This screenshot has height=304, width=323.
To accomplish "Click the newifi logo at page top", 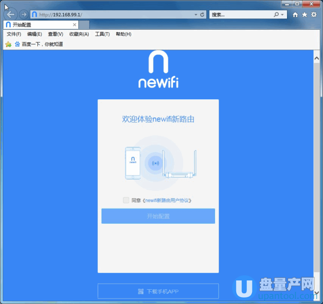I will [x=158, y=70].
